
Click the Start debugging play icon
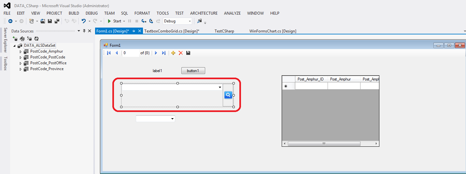tap(109, 21)
